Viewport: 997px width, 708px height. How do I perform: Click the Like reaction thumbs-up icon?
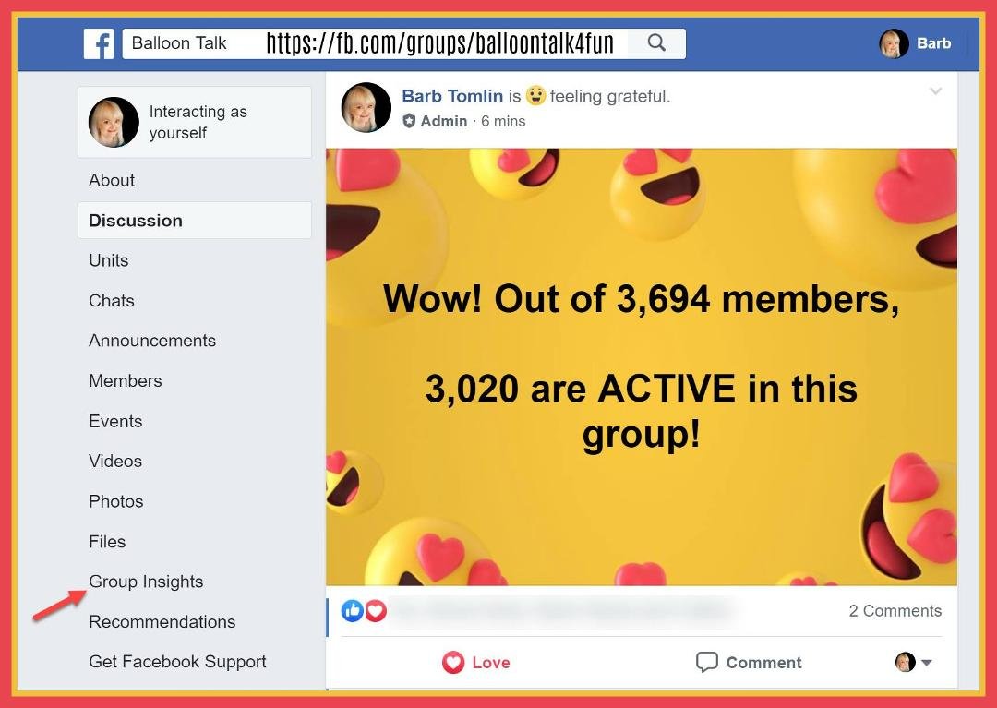(353, 610)
